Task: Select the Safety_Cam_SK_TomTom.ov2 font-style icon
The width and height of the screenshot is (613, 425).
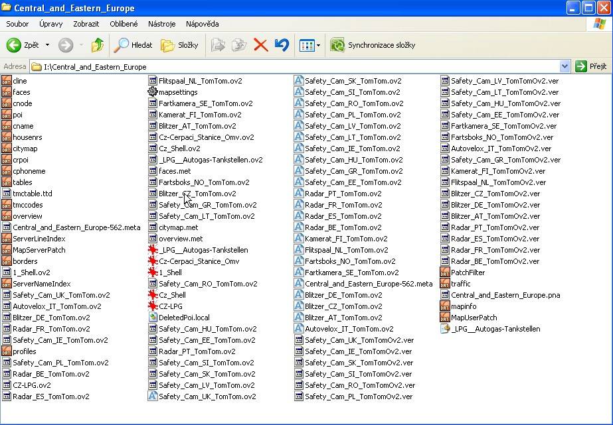Action: tap(299, 81)
